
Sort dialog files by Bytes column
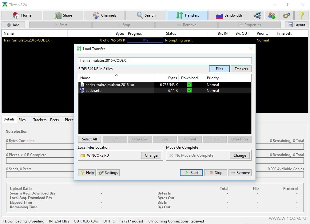166,78
